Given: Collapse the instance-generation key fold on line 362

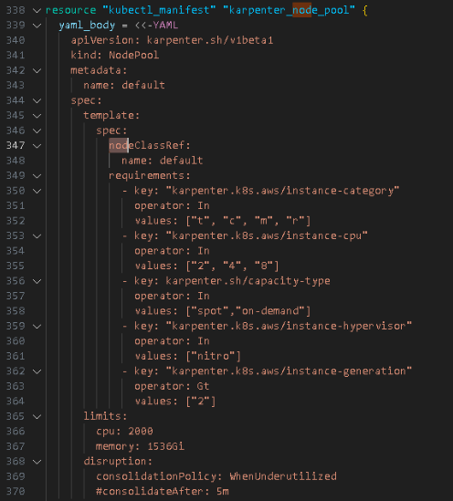Looking at the screenshot, I should click(37, 371).
